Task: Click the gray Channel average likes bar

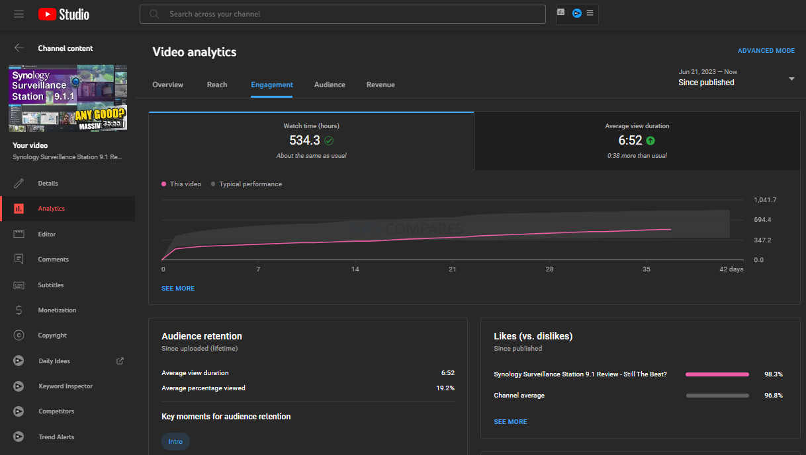Action: click(x=717, y=396)
